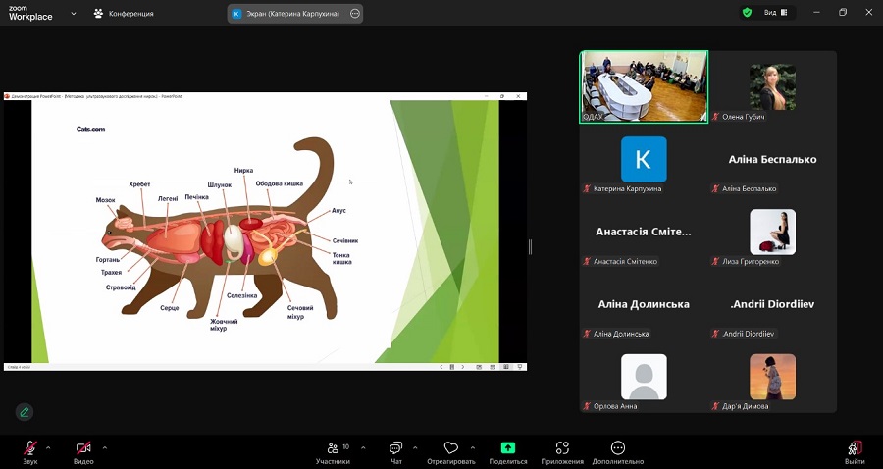Image resolution: width=883 pixels, height=469 pixels.
Task: Click the Отреагировать reactions heart icon
Action: [450, 448]
